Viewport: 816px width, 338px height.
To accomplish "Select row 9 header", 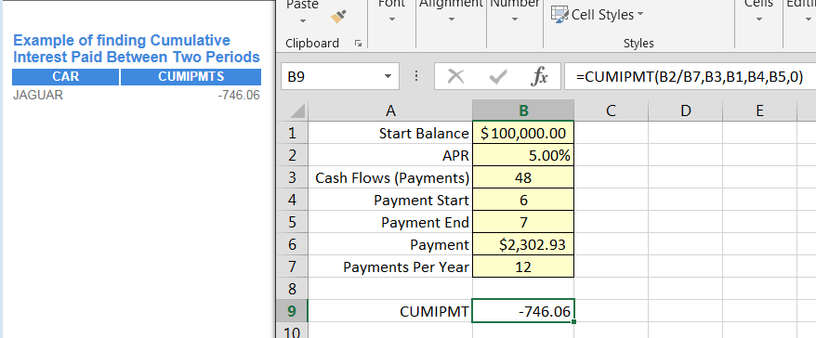I will (x=292, y=311).
